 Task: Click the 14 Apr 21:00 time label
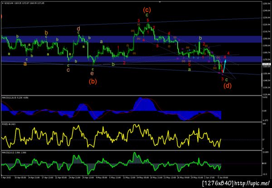coord(34,178)
